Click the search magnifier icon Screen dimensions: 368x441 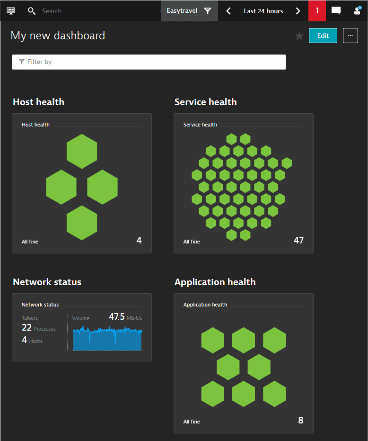[x=32, y=11]
